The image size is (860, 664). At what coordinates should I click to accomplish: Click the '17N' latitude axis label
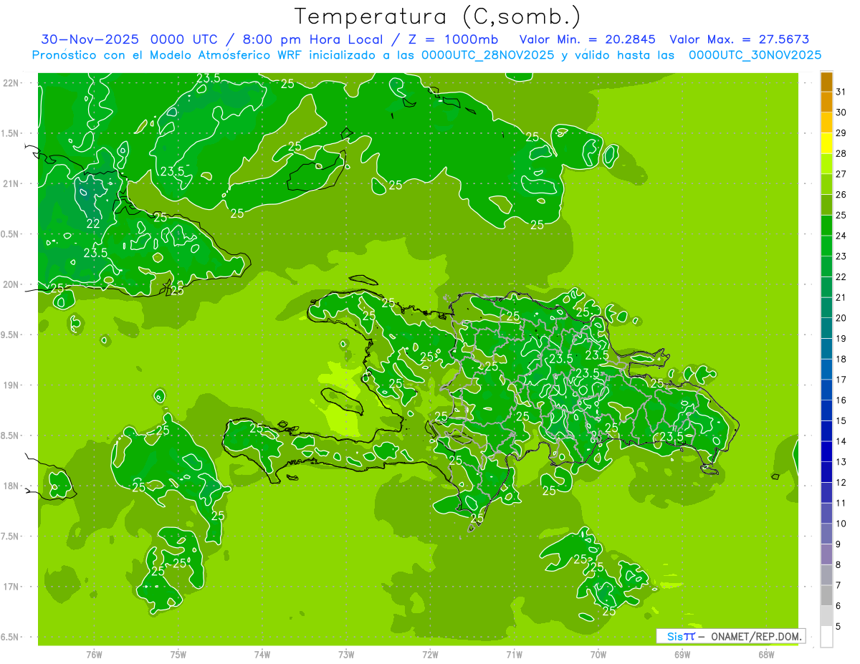tap(10, 587)
